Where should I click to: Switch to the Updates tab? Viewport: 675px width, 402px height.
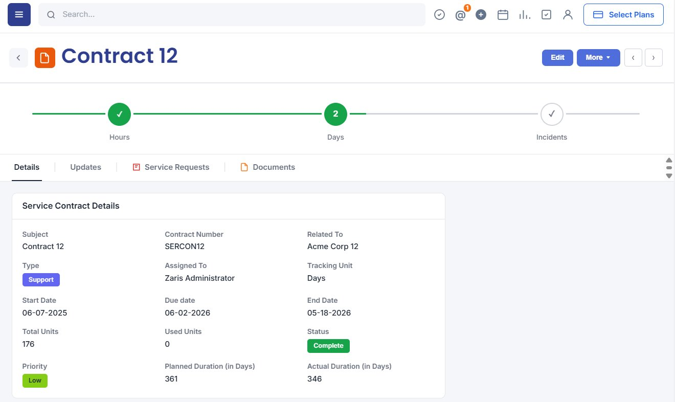pyautogui.click(x=85, y=167)
